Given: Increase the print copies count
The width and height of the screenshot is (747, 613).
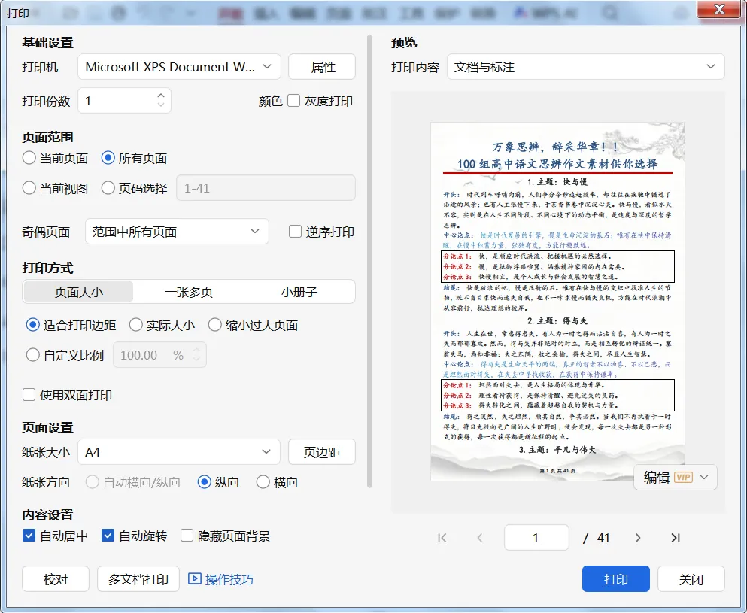Looking at the screenshot, I should [161, 96].
